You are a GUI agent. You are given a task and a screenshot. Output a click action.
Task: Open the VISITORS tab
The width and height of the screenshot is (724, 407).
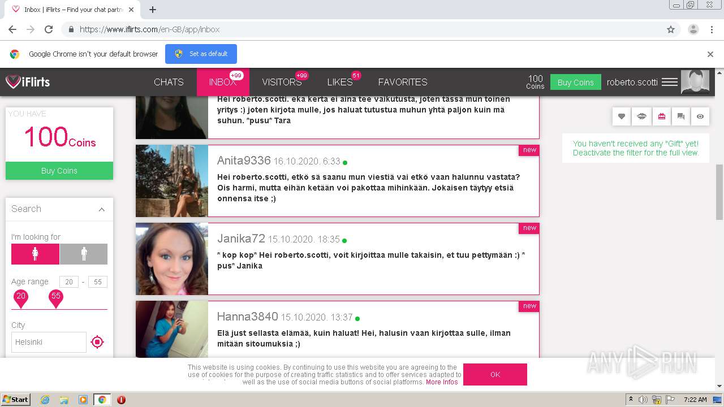click(x=282, y=82)
